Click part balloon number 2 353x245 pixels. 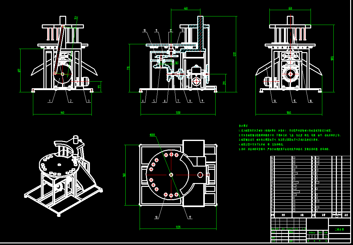coord(71,101)
